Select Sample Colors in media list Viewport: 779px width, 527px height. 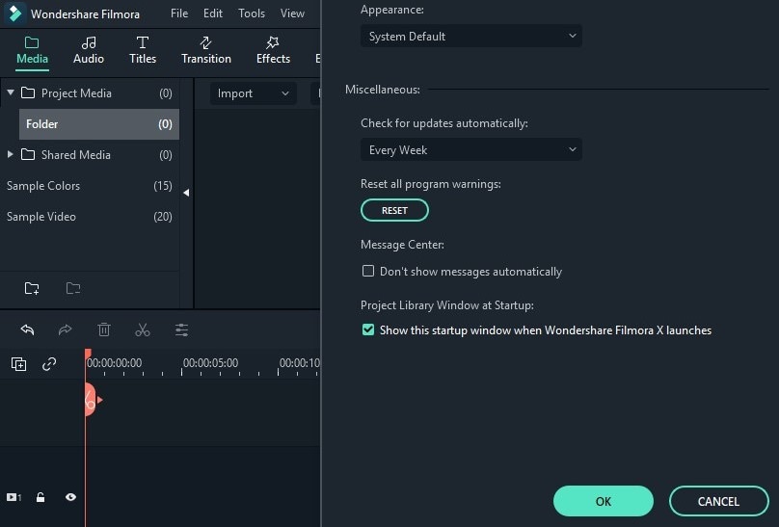coord(43,186)
